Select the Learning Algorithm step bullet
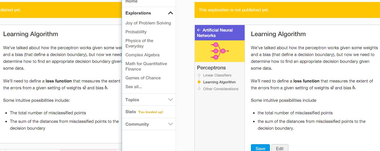The width and height of the screenshot is (380, 151). pos(199,82)
